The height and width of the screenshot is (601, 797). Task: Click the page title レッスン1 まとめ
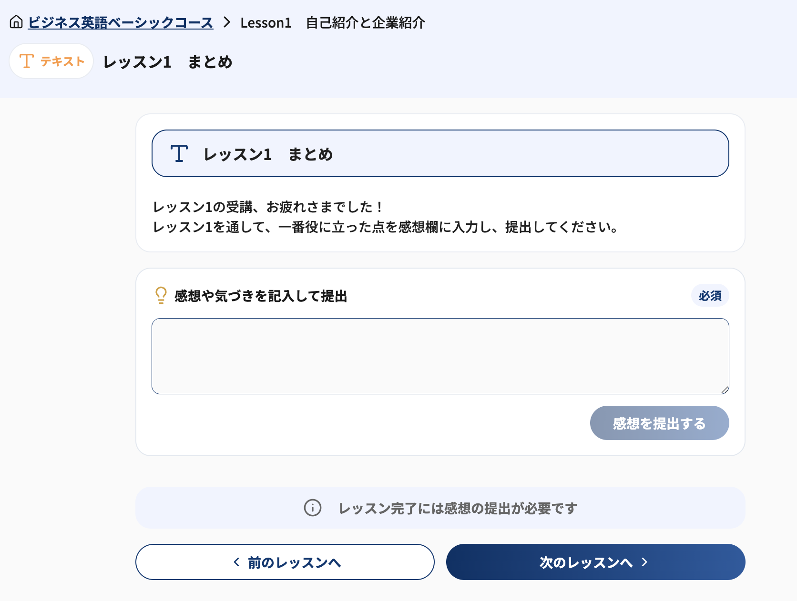click(x=168, y=62)
